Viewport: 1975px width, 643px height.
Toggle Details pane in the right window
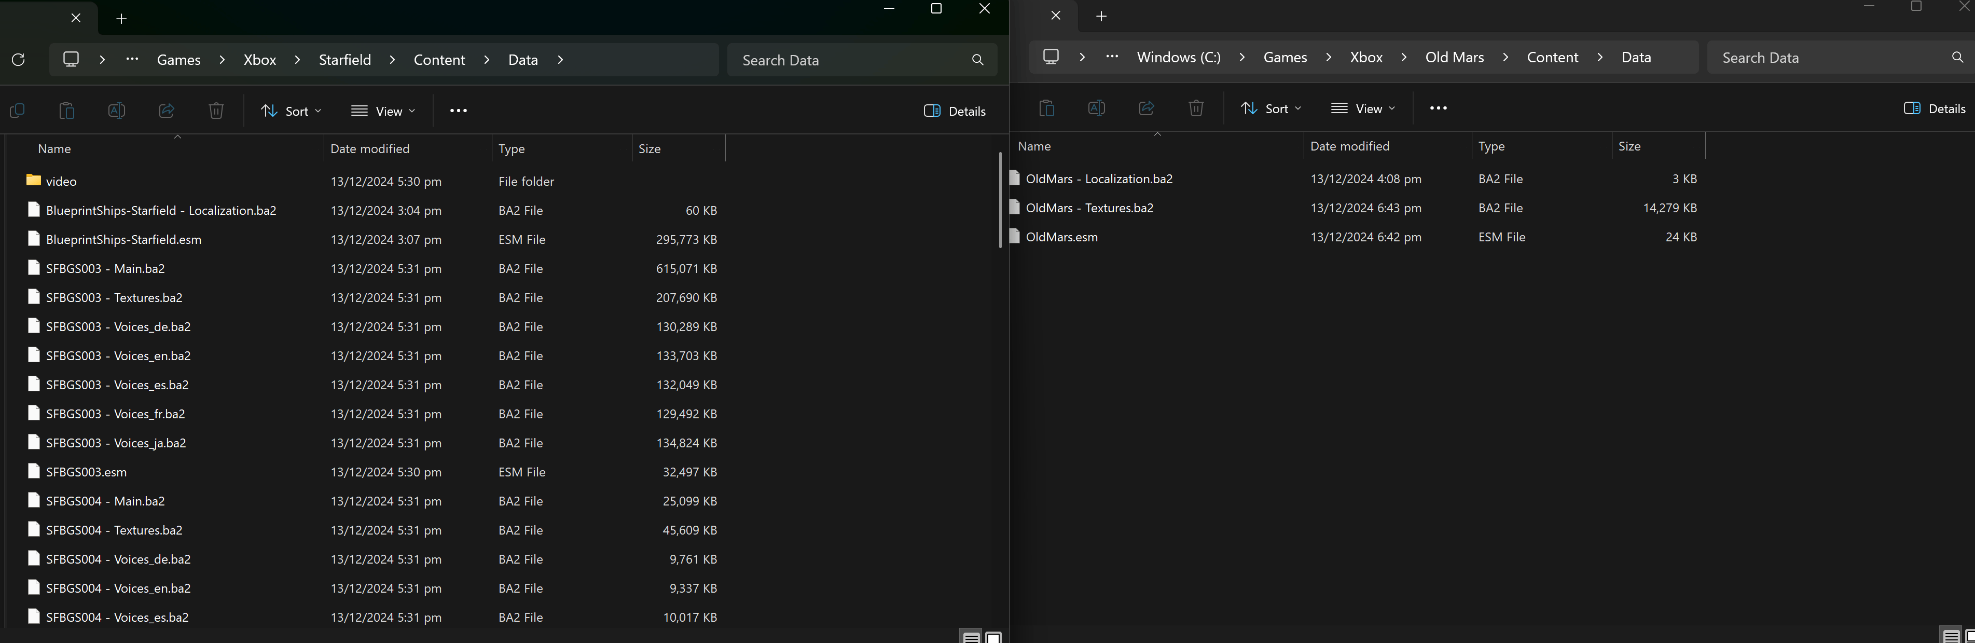coord(1935,108)
